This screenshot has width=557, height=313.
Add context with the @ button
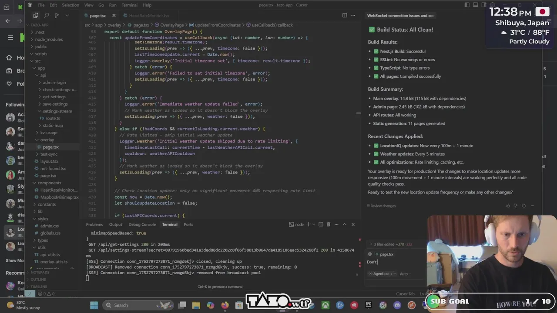[370, 254]
